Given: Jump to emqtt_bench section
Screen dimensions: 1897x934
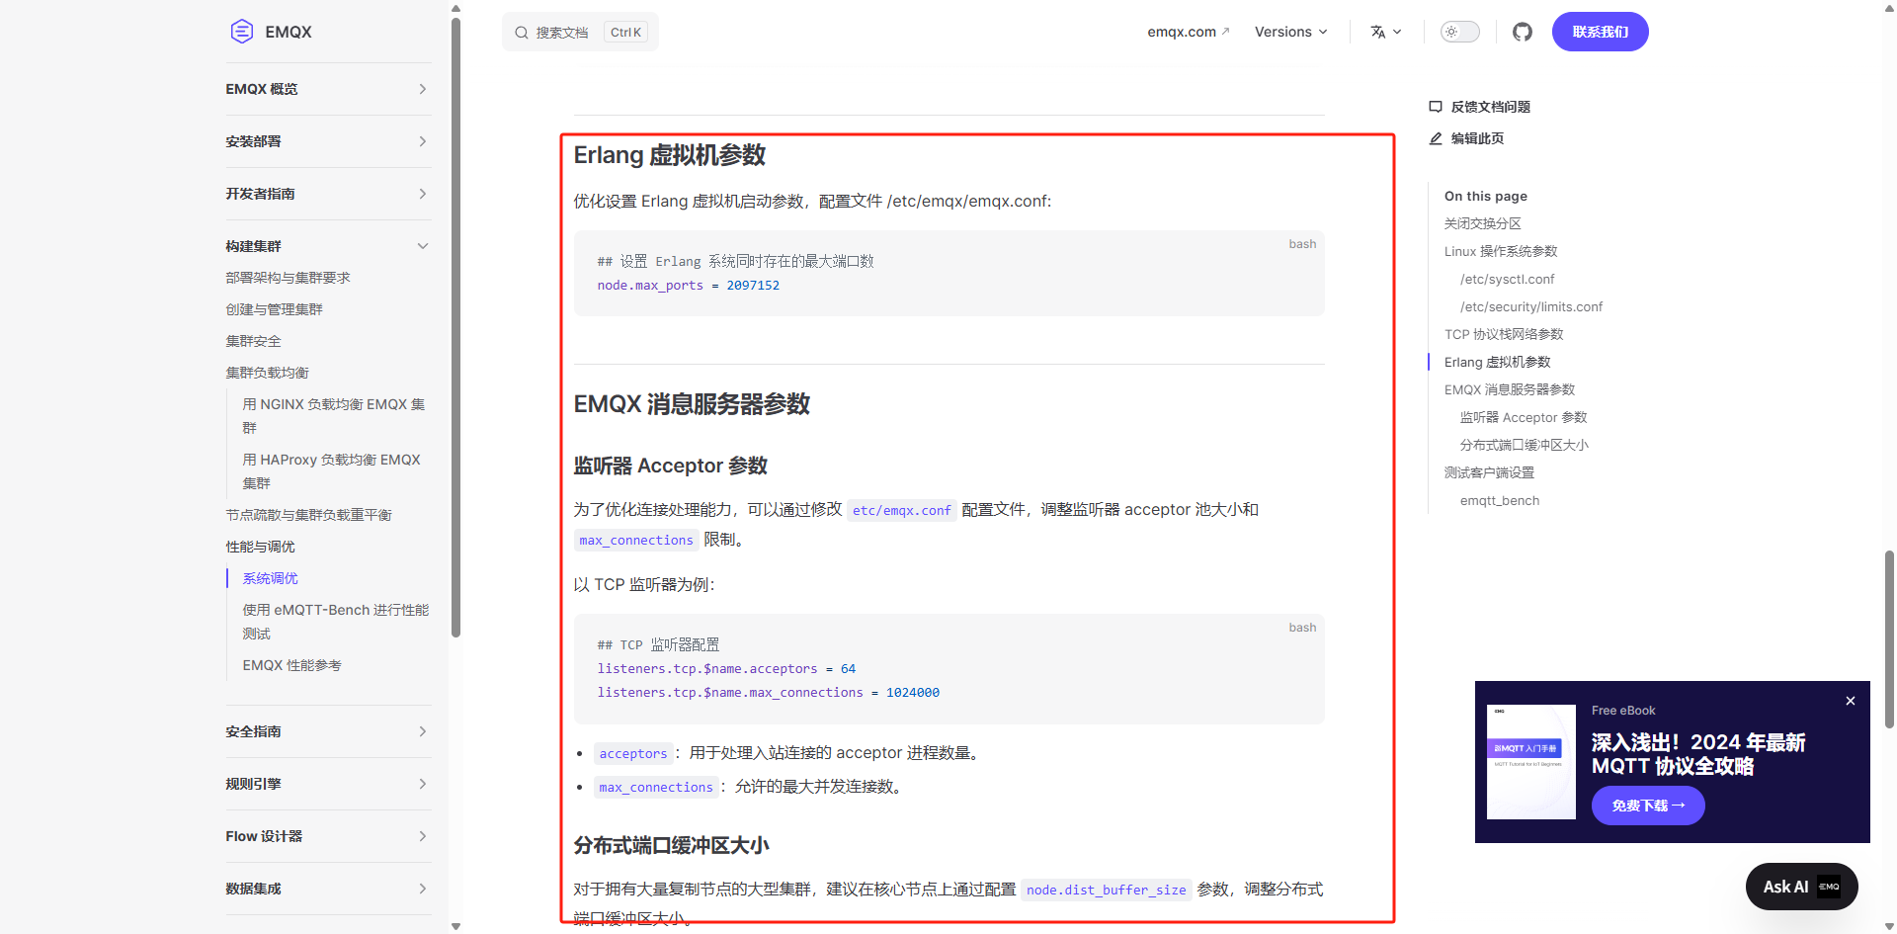Looking at the screenshot, I should click(1499, 500).
